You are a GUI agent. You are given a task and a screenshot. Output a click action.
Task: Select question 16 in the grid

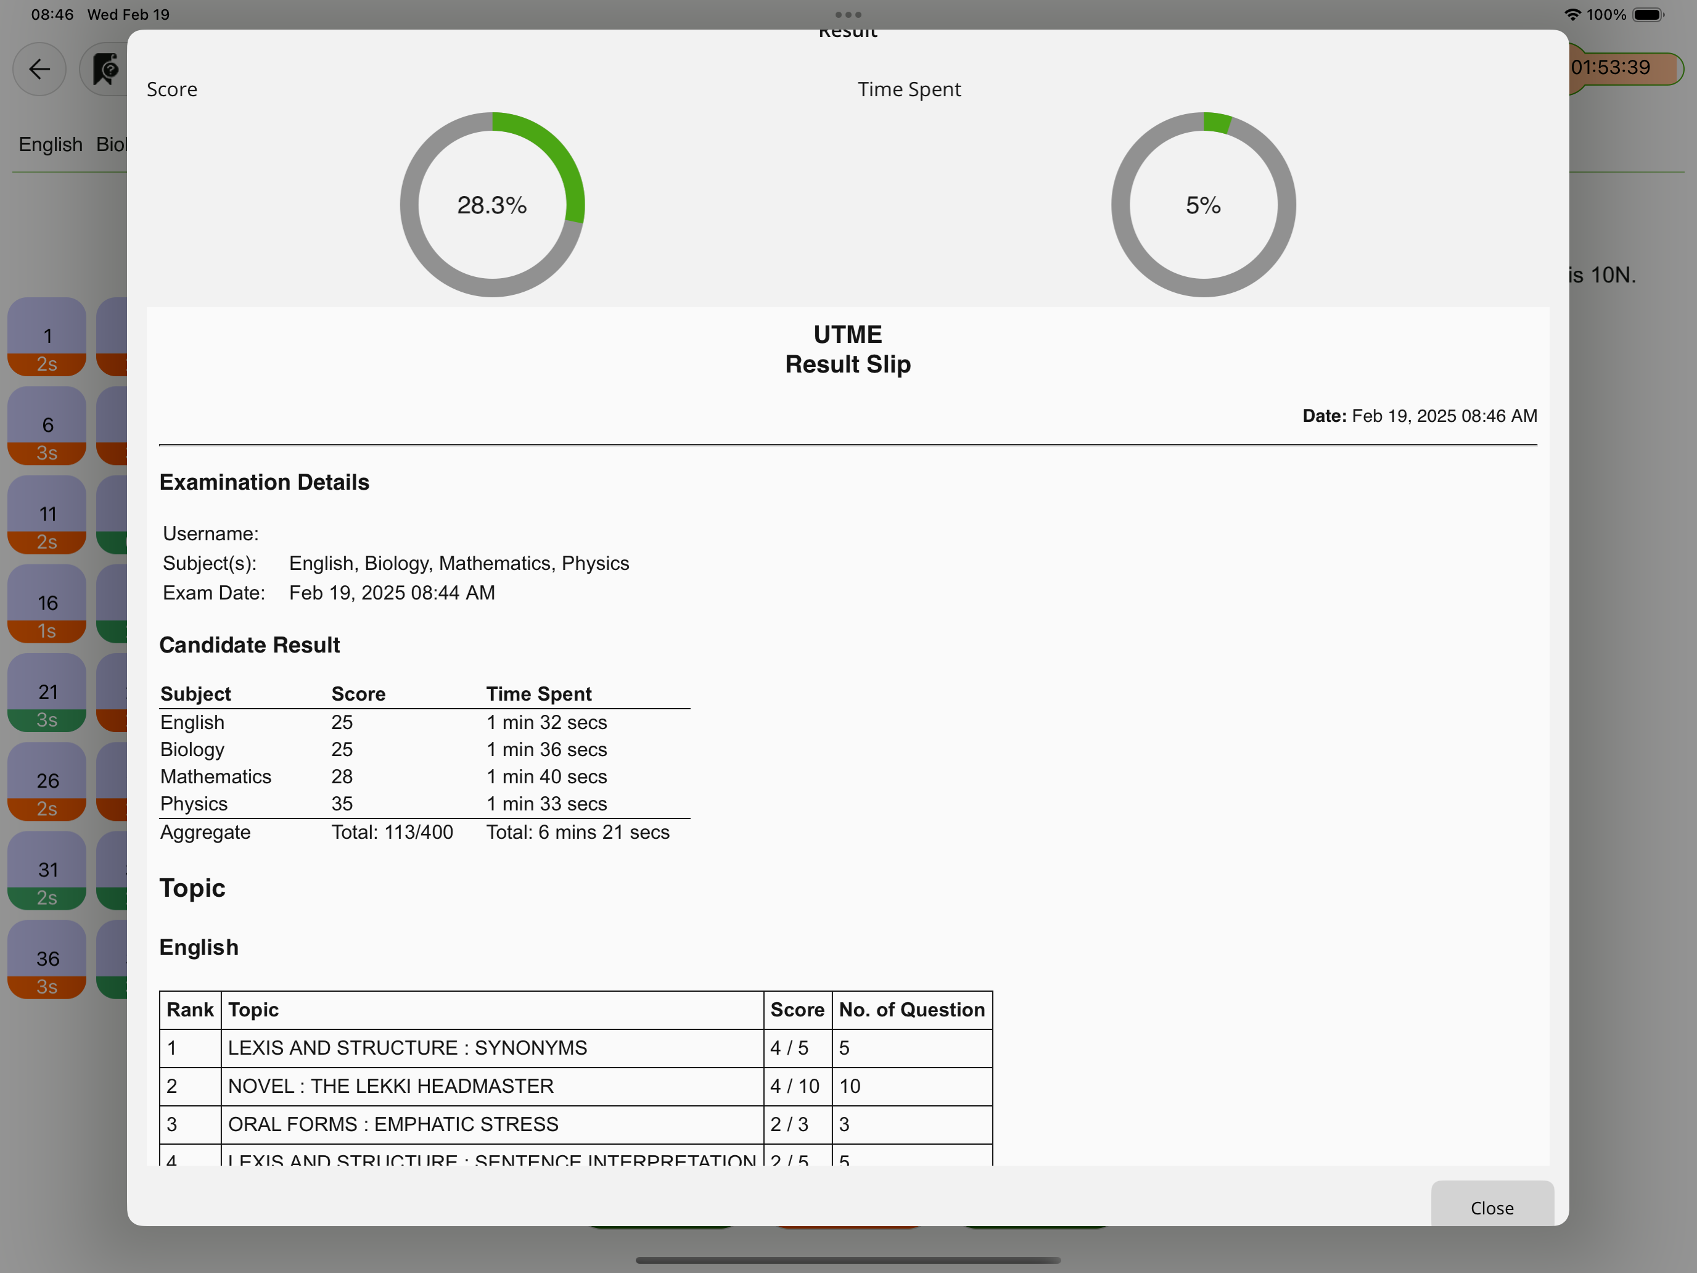click(47, 604)
